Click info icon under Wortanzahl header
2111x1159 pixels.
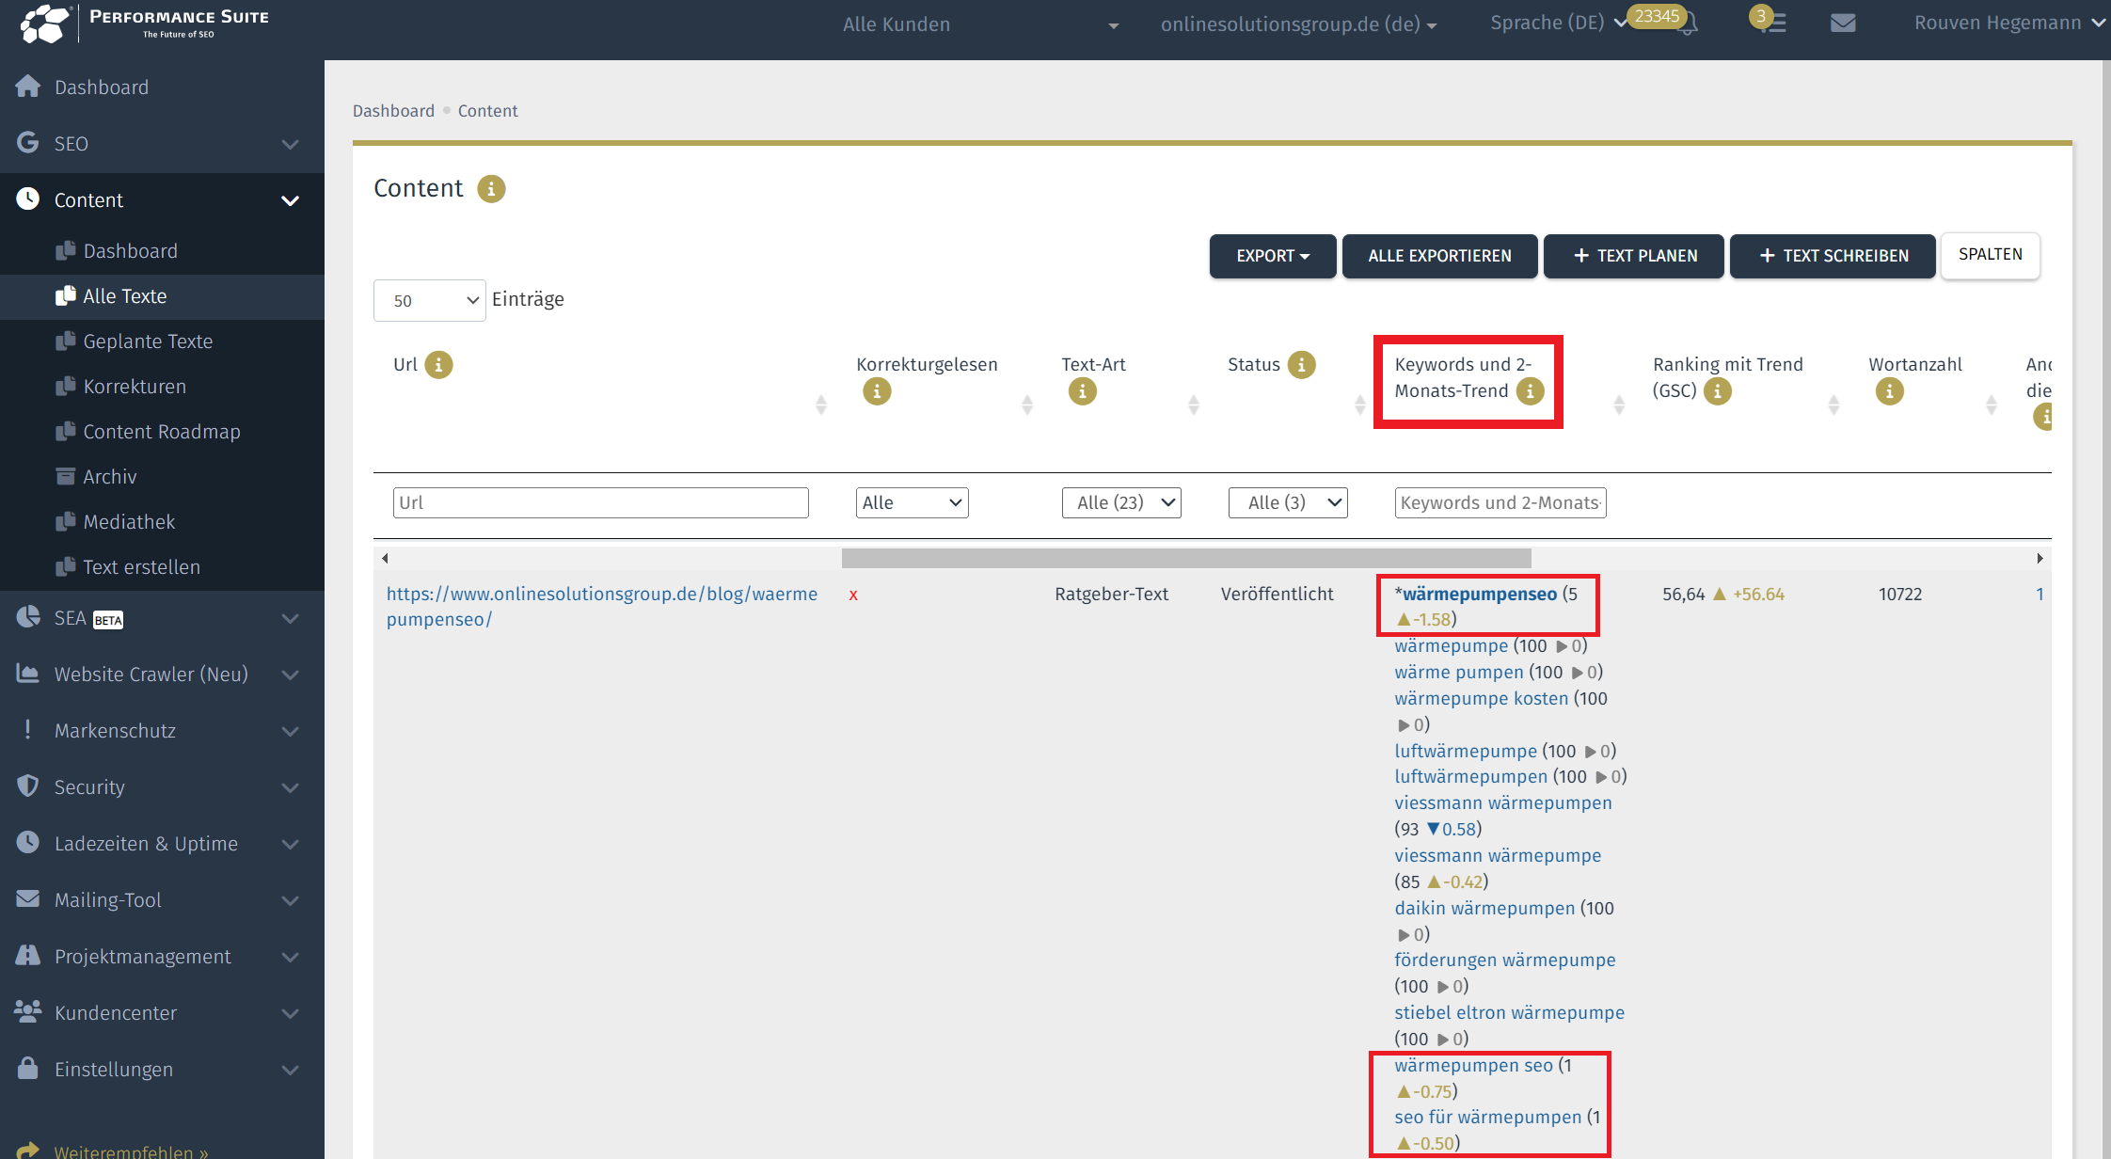coord(1889,391)
